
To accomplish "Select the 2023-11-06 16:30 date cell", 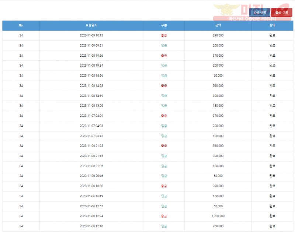I will click(x=91, y=186).
